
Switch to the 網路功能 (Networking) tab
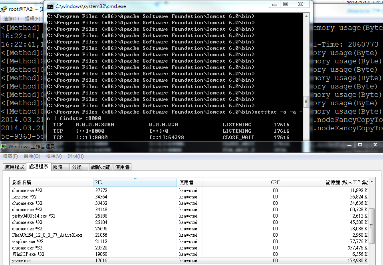(100, 167)
